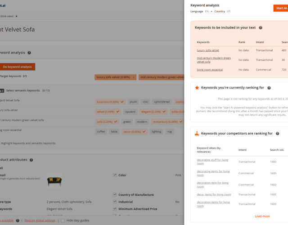Click the sofa product thumbnail image
288x225 pixels.
tap(54, 180)
